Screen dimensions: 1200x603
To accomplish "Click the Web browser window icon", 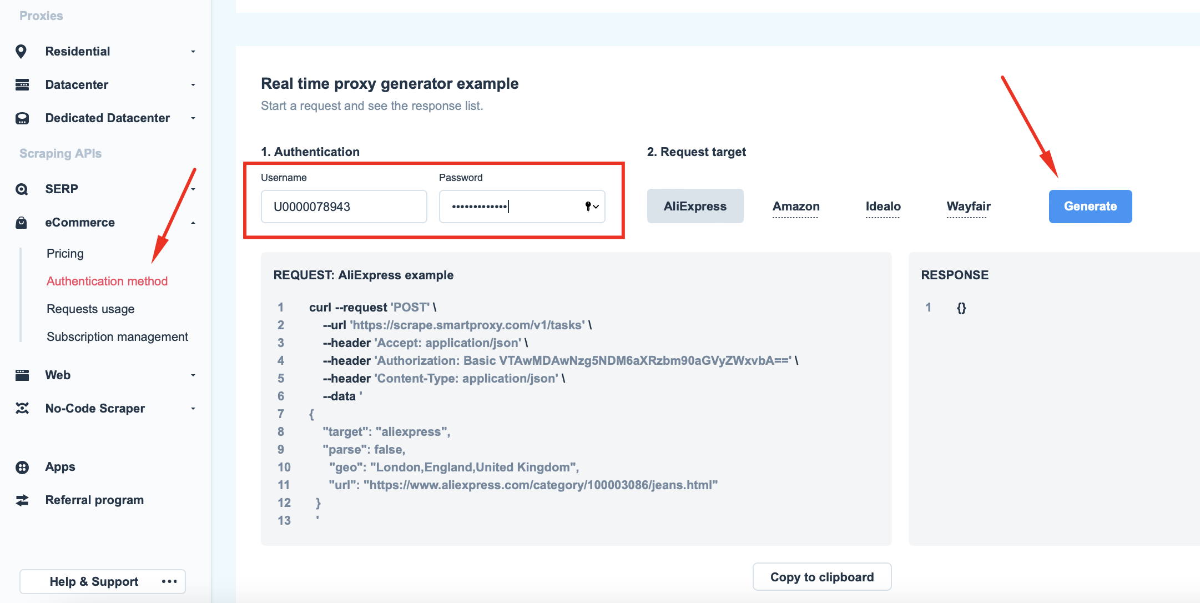I will [x=22, y=375].
